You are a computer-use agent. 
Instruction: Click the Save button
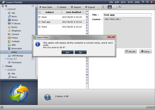145,51
